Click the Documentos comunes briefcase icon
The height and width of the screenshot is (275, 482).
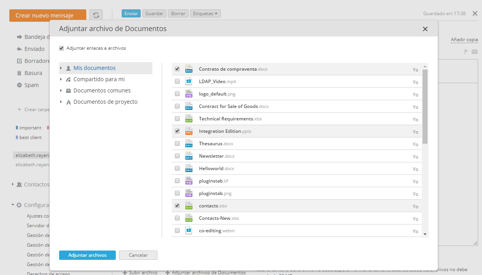point(68,91)
